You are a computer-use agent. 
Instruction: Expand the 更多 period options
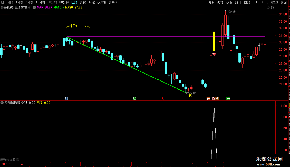tap(113, 2)
